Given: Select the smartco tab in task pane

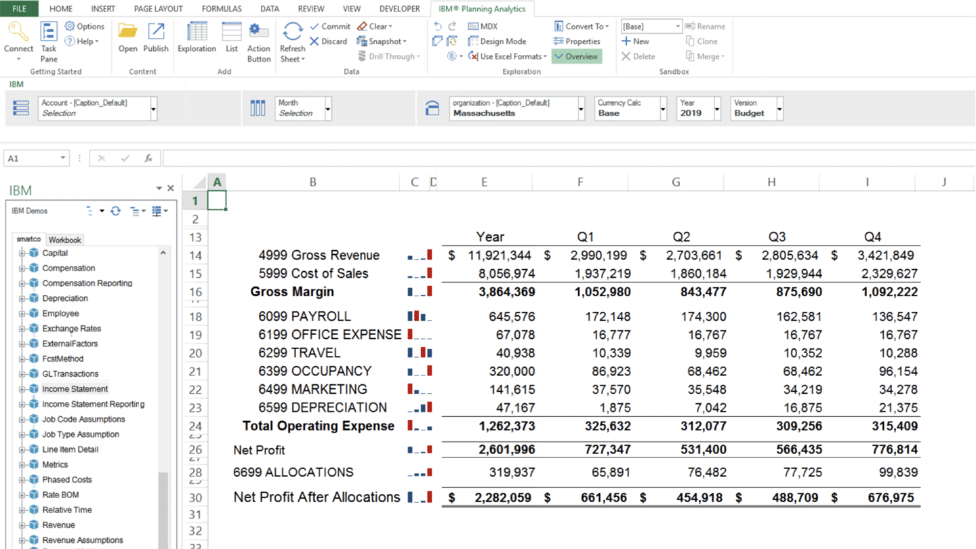Looking at the screenshot, I should click(x=29, y=239).
